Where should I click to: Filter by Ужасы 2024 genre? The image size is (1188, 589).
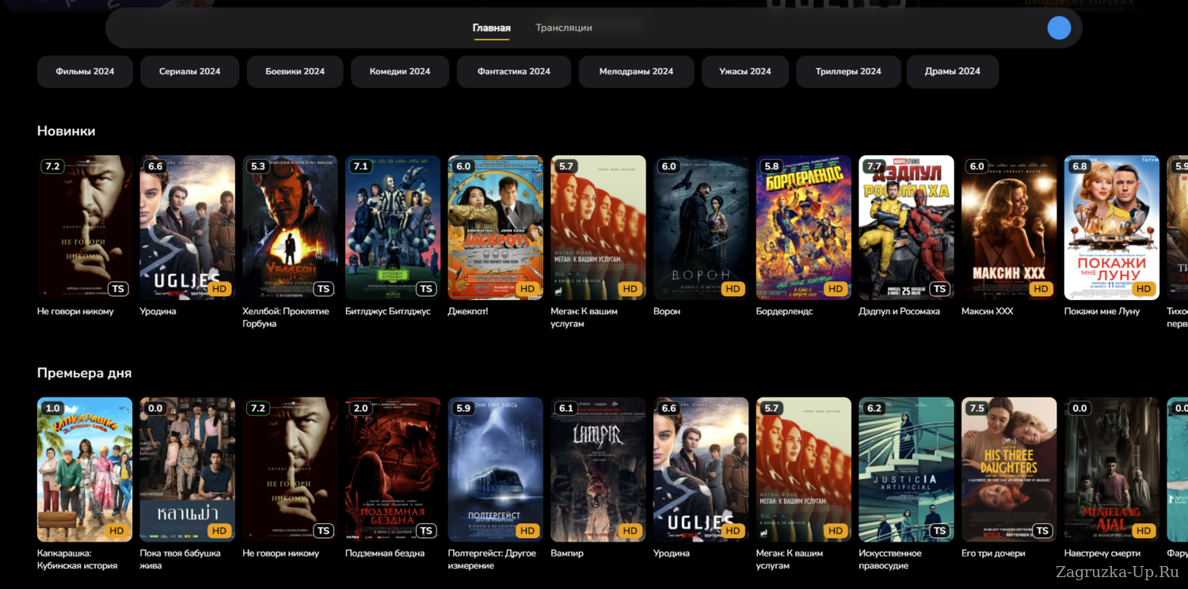[744, 71]
